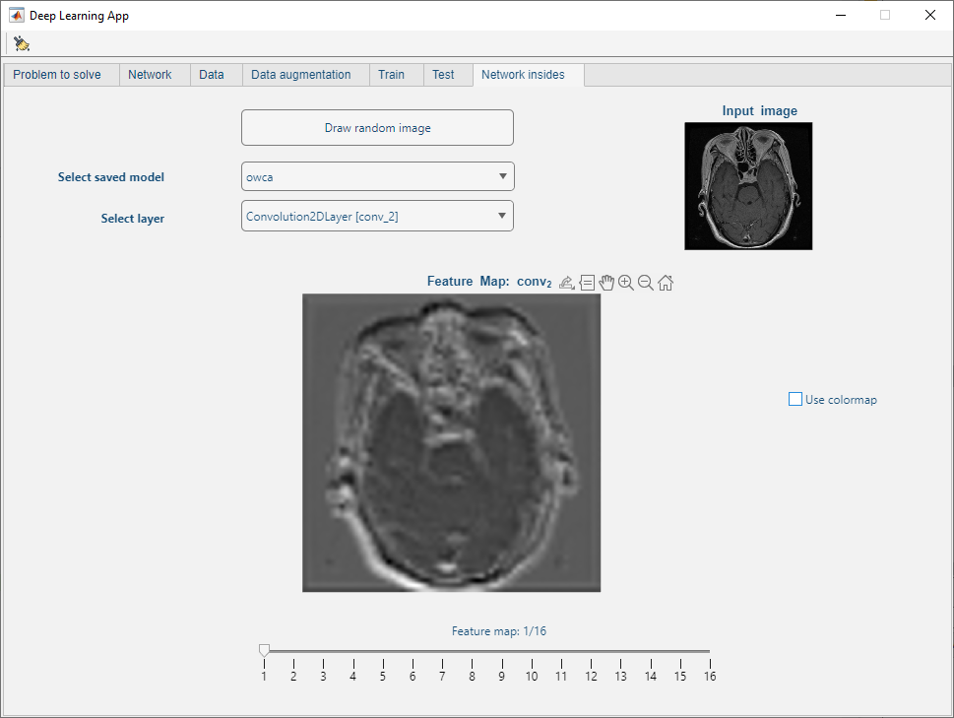Click the brush/data tips toolbar icon
The image size is (954, 718).
tap(22, 43)
